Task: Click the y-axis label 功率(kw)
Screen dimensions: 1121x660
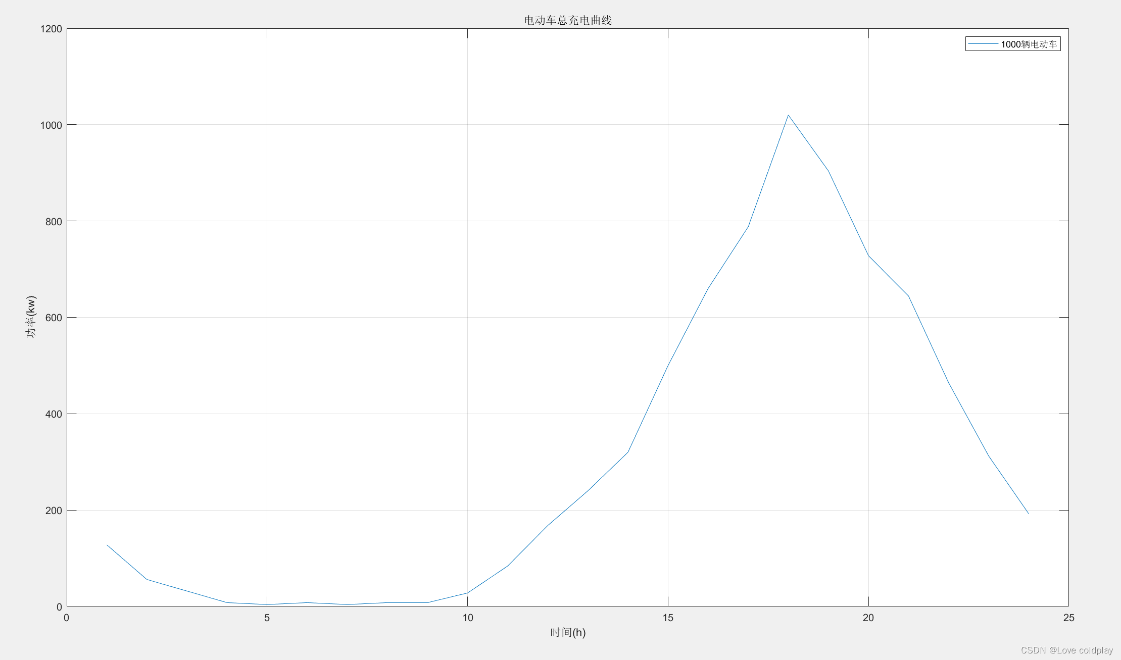Action: 31,317
